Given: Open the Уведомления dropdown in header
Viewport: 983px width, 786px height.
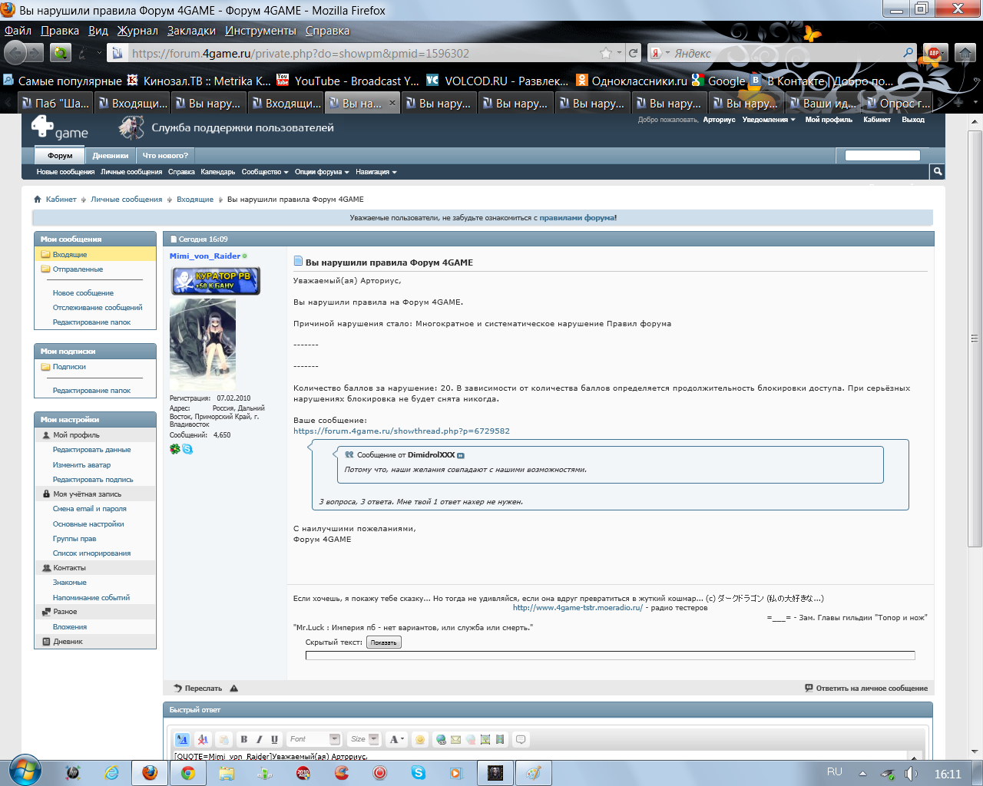Looking at the screenshot, I should click(769, 120).
